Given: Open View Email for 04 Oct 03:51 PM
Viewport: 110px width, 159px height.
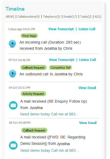Looking at the screenshot, I should (x=87, y=88).
